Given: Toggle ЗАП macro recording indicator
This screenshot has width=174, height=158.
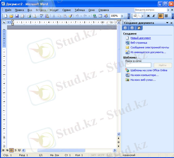Looking at the screenshot, I should pyautogui.click(x=93, y=155).
